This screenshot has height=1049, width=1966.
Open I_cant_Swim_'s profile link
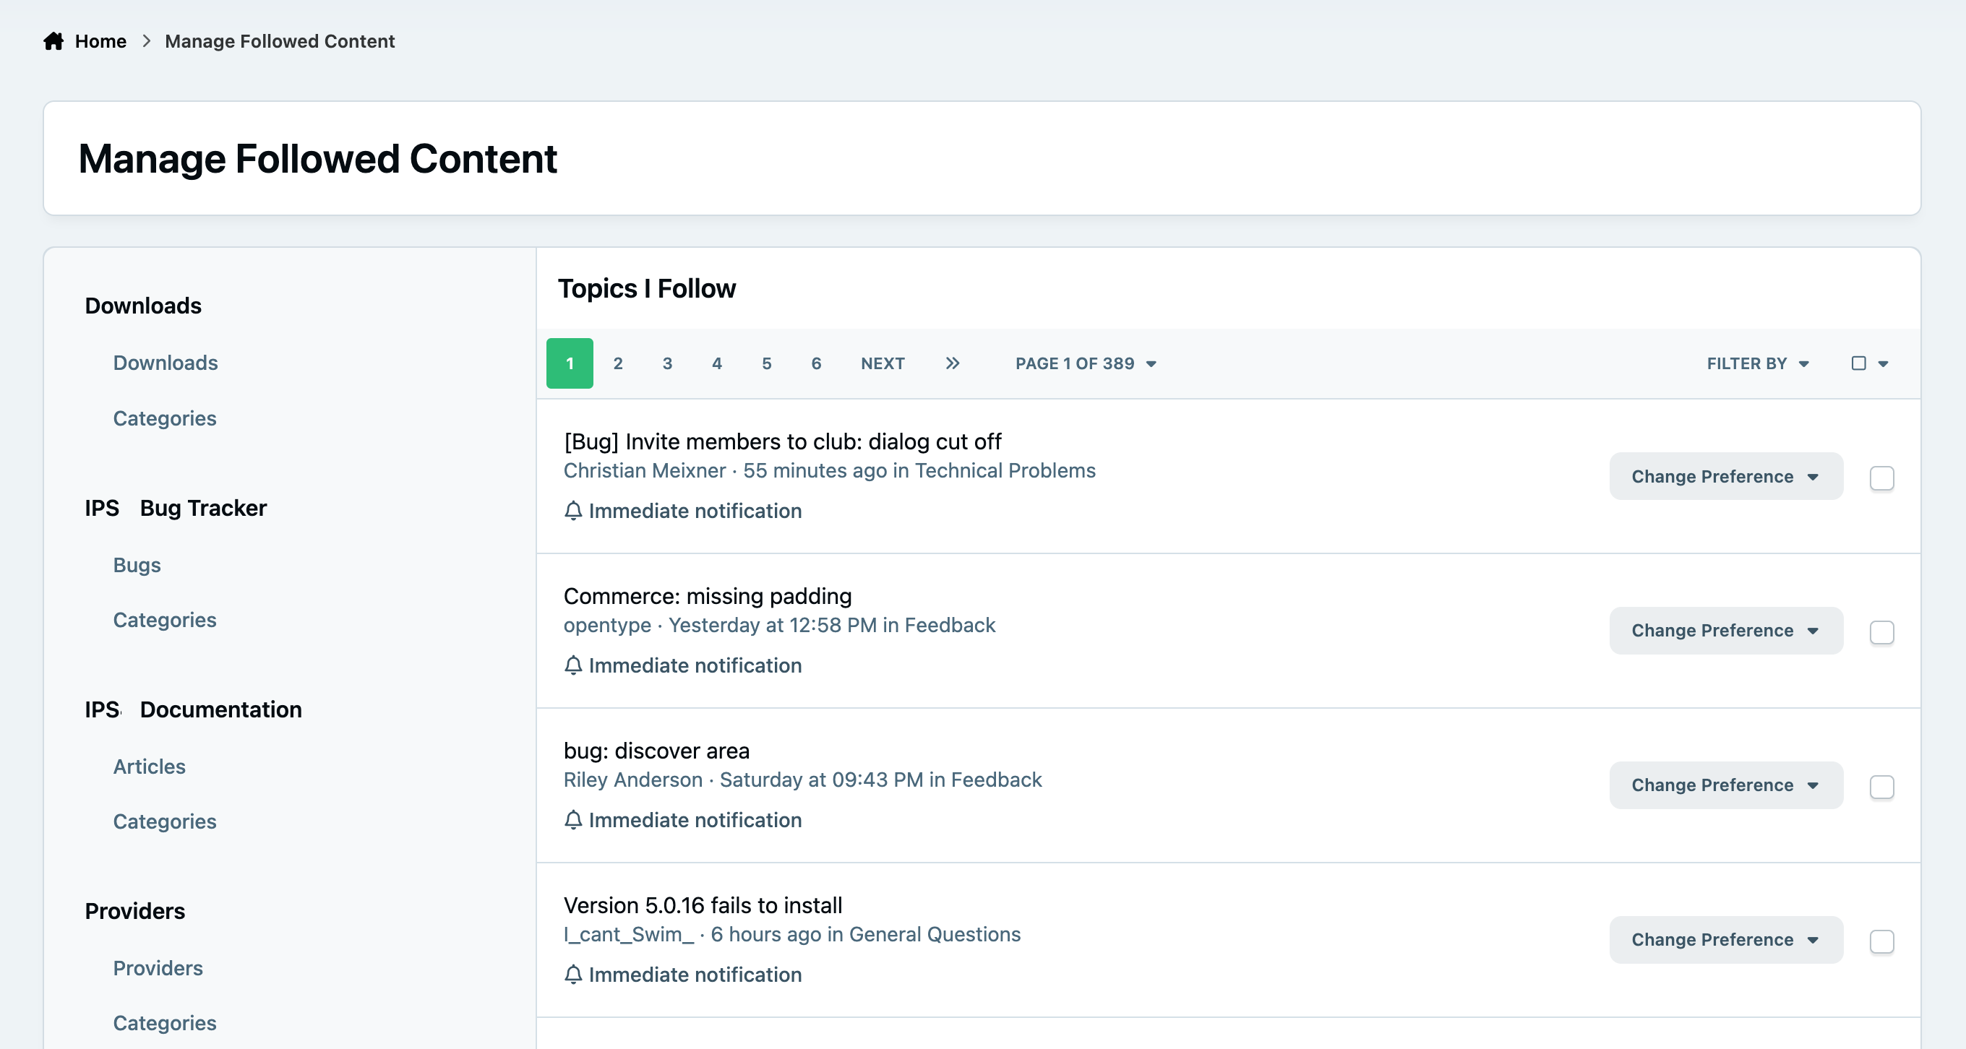629,934
